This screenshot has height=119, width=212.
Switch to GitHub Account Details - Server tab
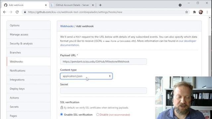pyautogui.click(x=72, y=5)
